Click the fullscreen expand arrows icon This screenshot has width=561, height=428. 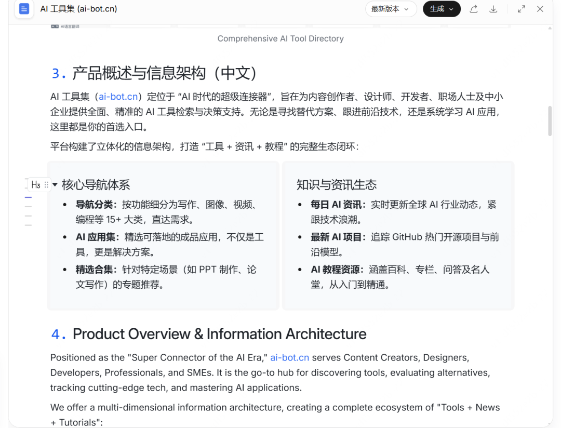521,9
